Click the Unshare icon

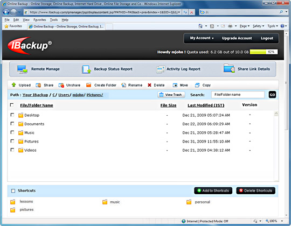[61, 85]
